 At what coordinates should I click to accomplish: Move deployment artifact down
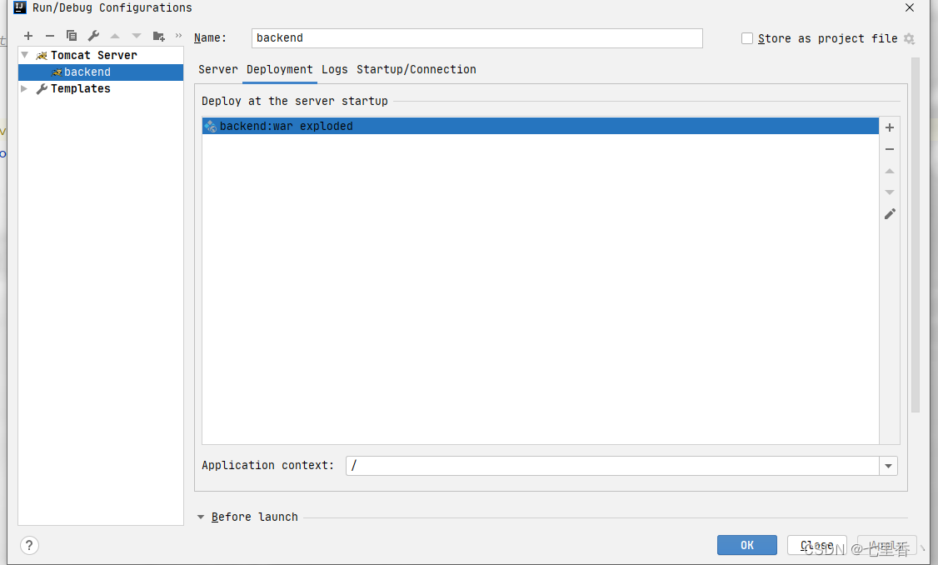[x=890, y=192]
